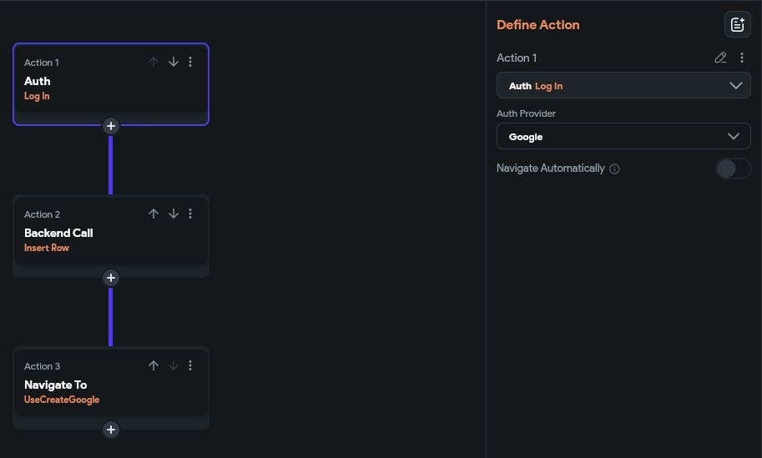Open Action 3 card three-dot menu
This screenshot has width=762, height=458.
pos(190,365)
